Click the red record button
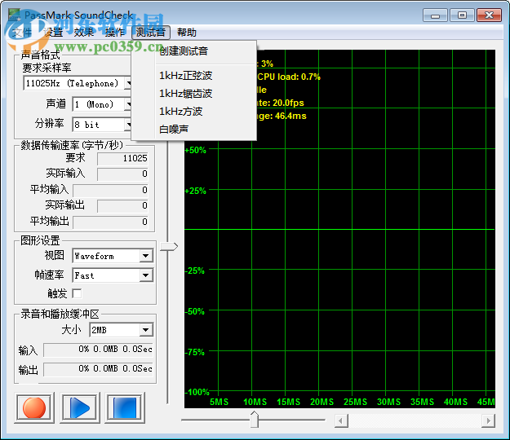 click(x=34, y=407)
